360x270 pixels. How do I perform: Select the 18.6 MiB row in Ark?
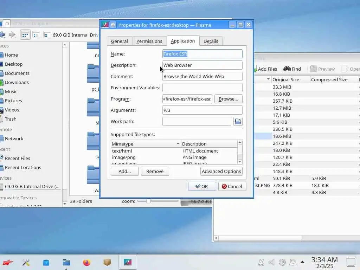pos(307,136)
